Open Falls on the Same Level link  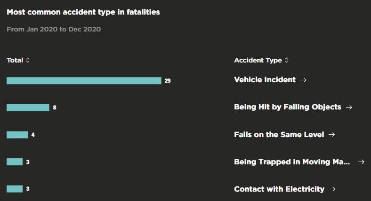(279, 134)
